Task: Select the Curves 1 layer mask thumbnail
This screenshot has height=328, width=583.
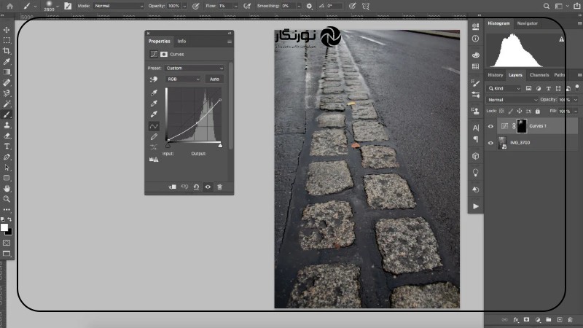Action: coord(521,126)
